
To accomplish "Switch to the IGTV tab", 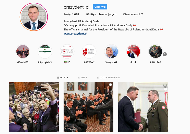I will pyautogui.click(x=83, y=77).
